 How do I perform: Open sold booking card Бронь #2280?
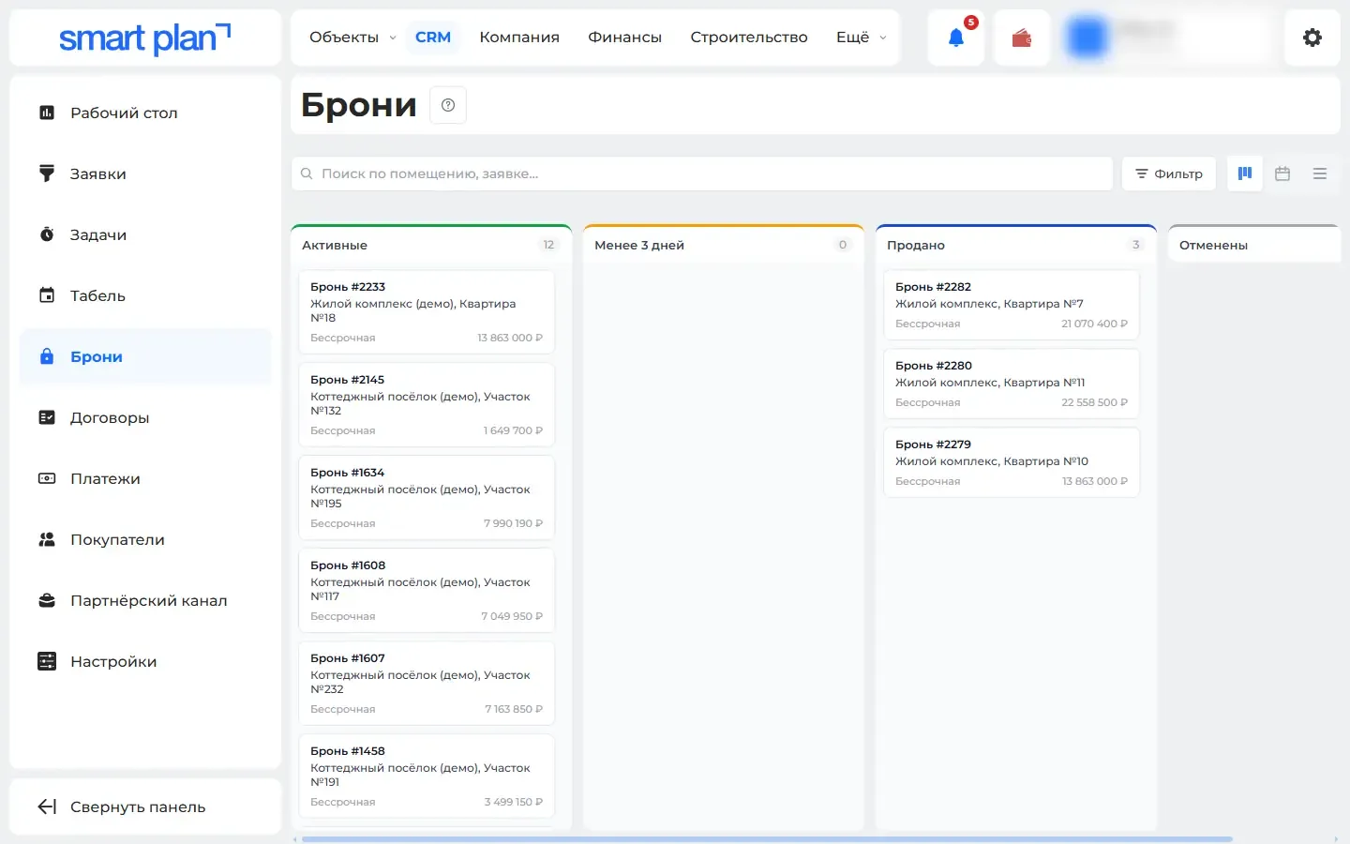coord(1012,384)
